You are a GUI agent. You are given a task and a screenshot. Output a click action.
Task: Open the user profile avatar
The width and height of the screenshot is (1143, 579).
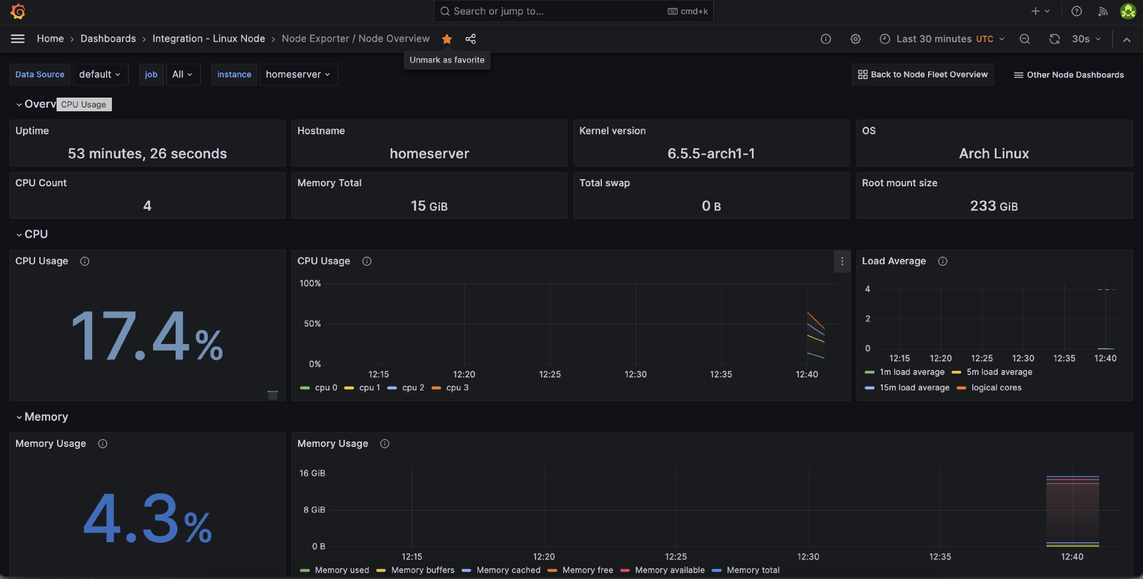(1128, 11)
